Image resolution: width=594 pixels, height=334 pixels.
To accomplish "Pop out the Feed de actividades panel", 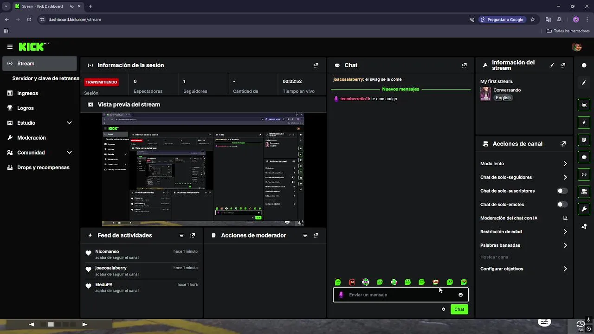I will [x=193, y=236].
